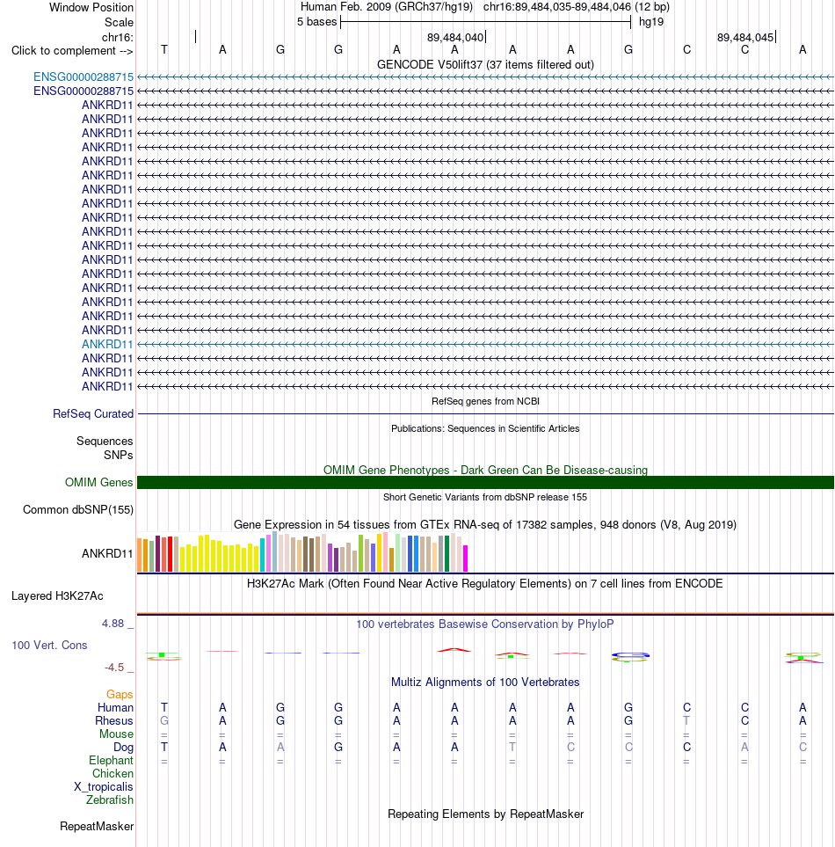Select the Chicken alignment row label
This screenshot has height=847, width=835.
pyautogui.click(x=113, y=773)
